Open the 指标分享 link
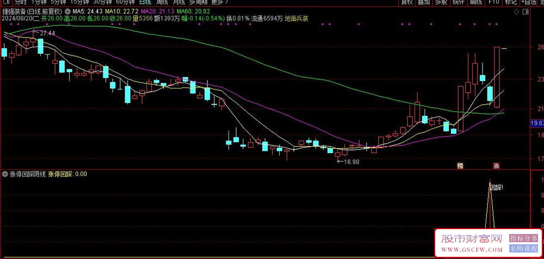 [x=523, y=238]
